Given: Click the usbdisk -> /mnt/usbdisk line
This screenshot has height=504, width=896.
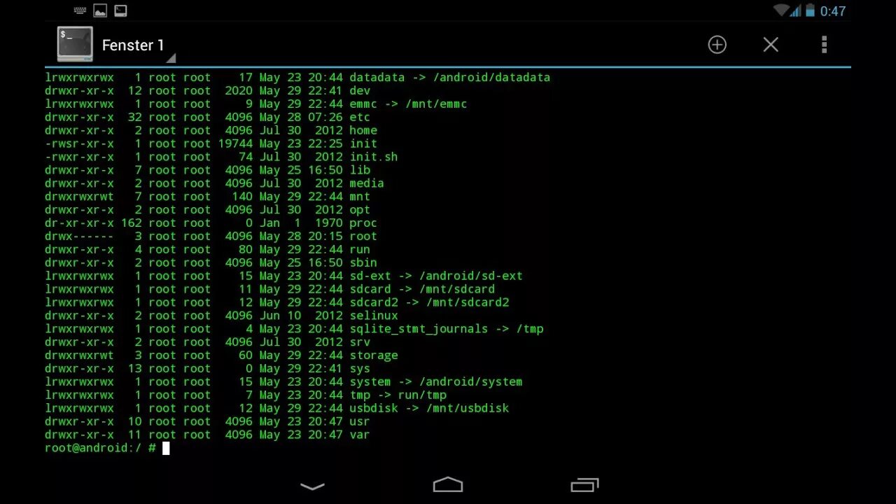Looking at the screenshot, I should click(277, 408).
